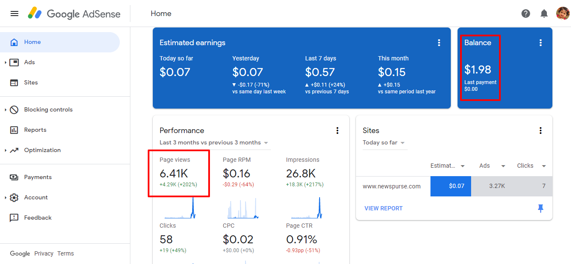The image size is (571, 264).
Task: Open Balance card options menu
Action: (541, 43)
